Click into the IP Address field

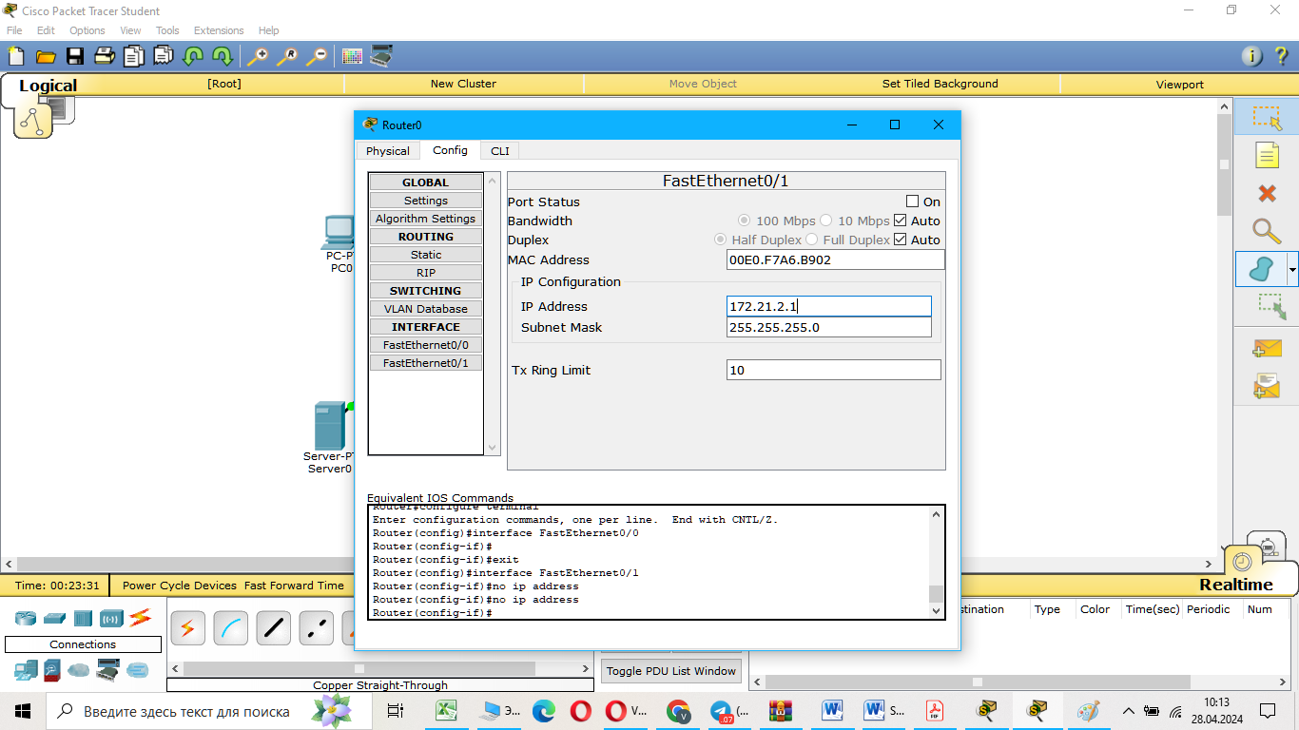829,306
